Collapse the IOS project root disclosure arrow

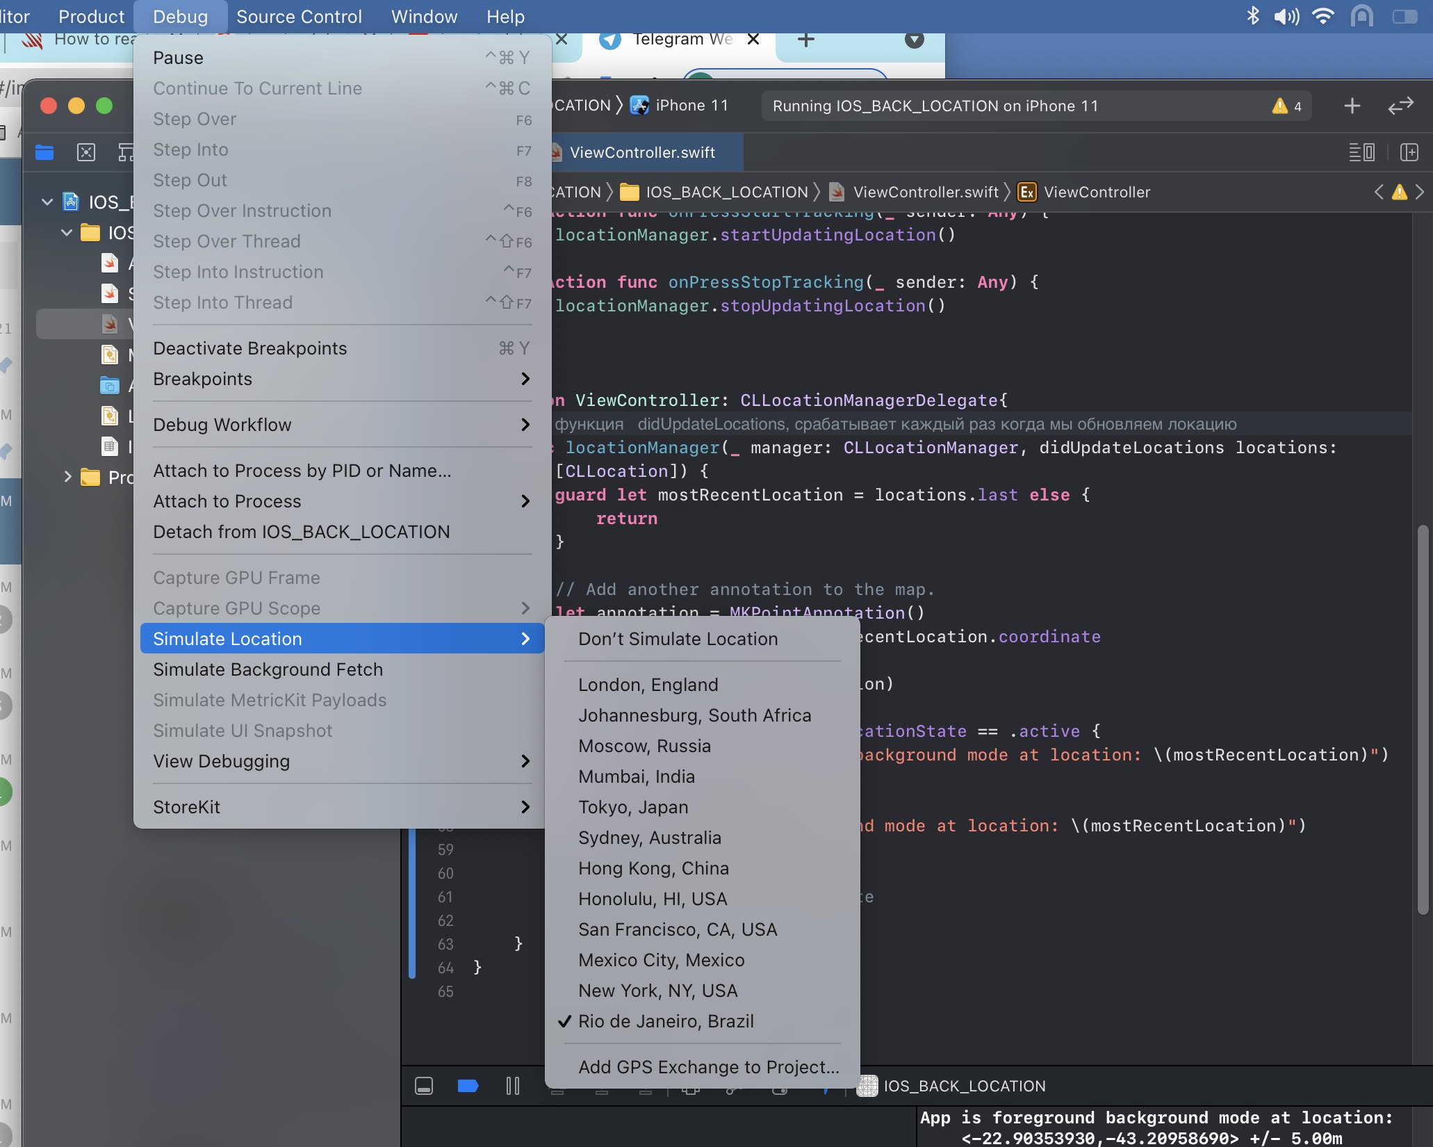point(47,202)
